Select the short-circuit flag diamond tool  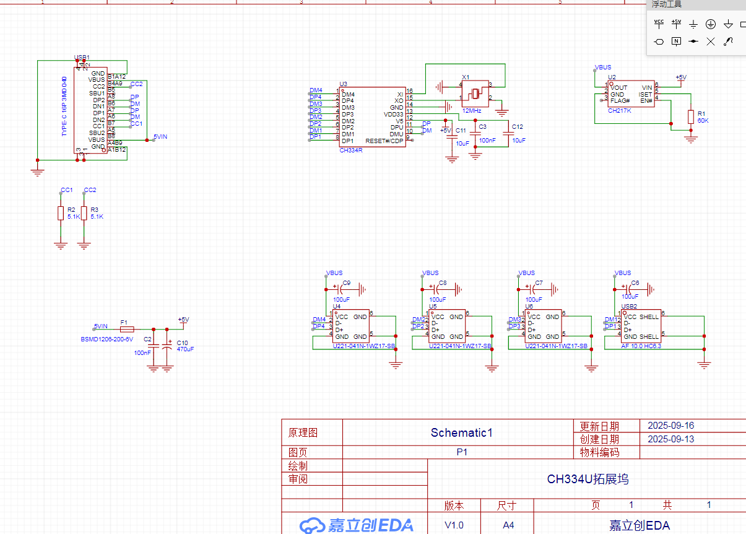pyautogui.click(x=693, y=42)
